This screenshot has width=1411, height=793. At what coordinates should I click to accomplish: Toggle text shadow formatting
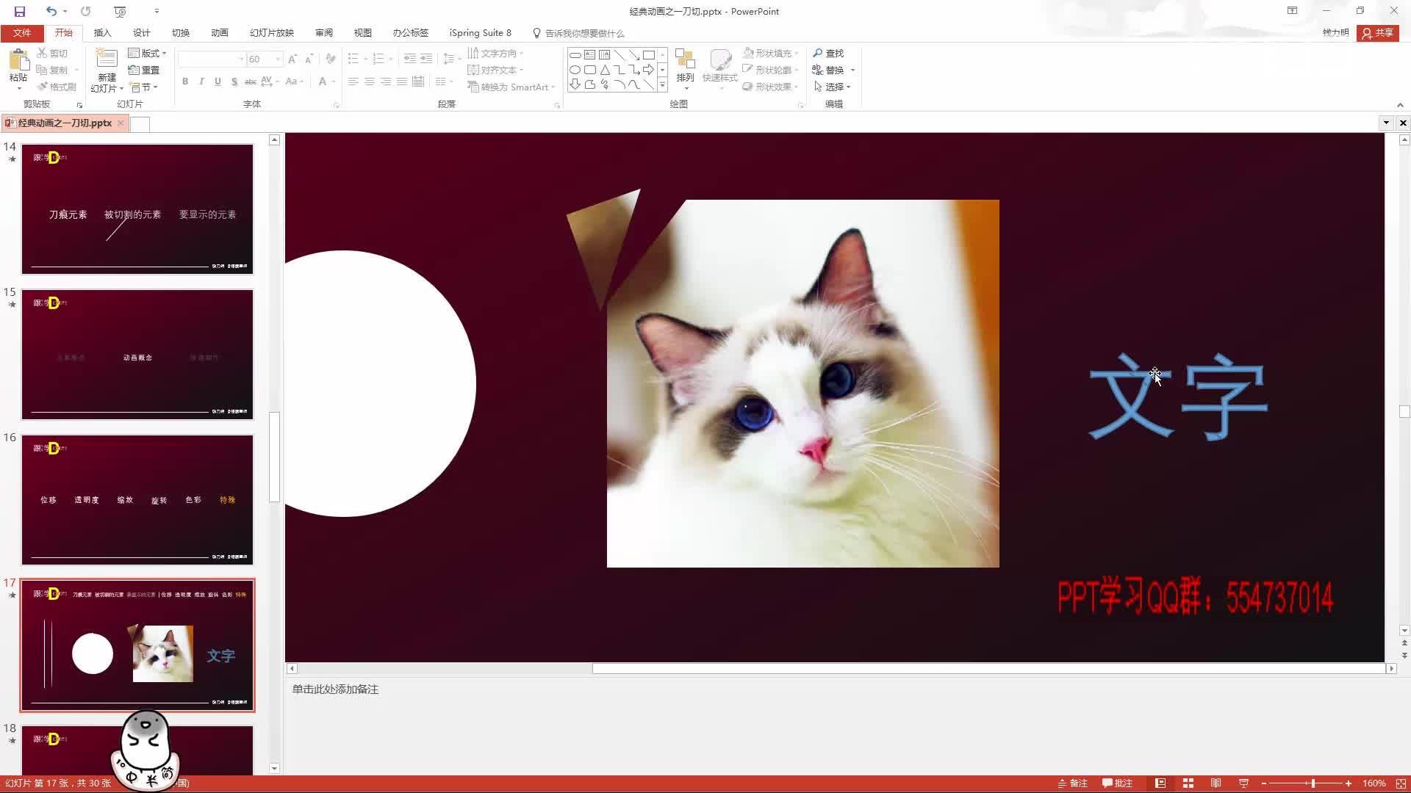[234, 82]
